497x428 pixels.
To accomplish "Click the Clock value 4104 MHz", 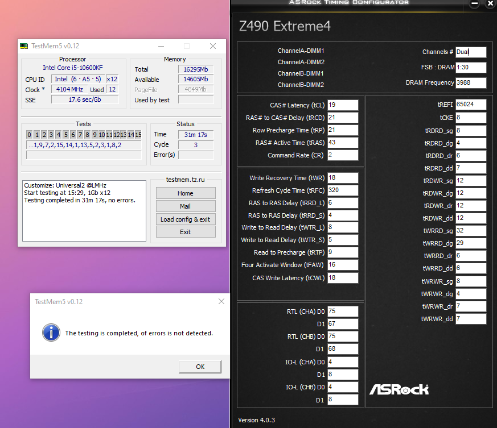I will (69, 89).
